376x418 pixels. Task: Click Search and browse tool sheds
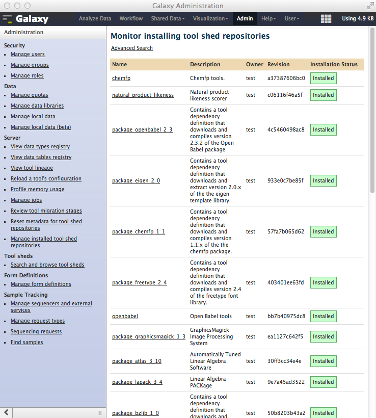[47, 265]
